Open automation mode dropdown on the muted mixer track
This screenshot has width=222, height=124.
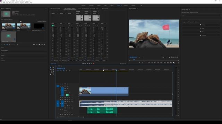pyautogui.click(x=54, y=23)
